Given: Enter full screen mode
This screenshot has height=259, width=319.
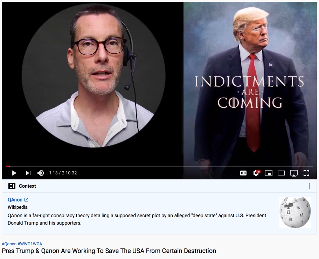Looking at the screenshot, I should click(306, 173).
